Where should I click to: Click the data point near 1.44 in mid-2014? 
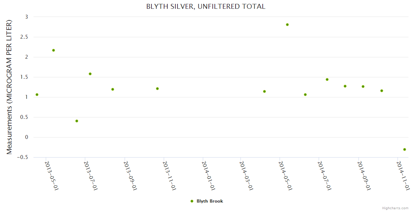327,79
